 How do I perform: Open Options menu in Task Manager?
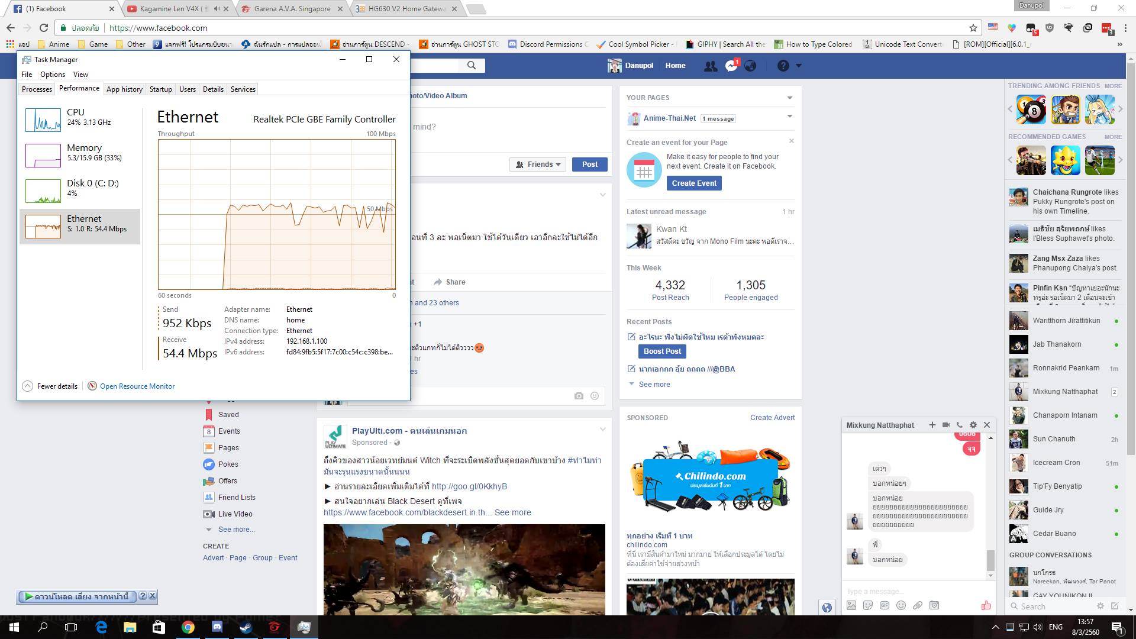(53, 74)
